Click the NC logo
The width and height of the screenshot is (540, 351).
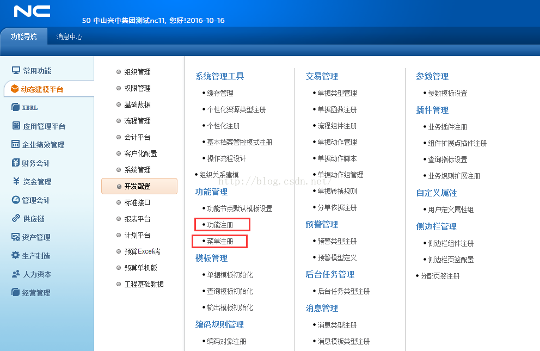(32, 11)
